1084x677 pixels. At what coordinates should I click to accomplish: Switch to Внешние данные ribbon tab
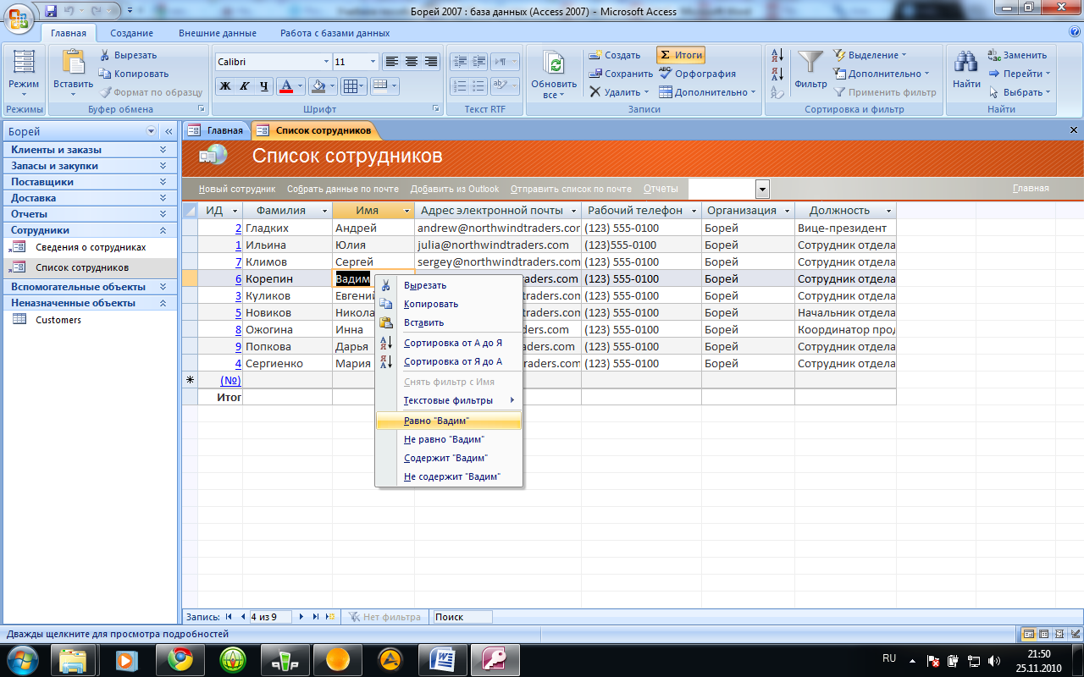click(218, 33)
